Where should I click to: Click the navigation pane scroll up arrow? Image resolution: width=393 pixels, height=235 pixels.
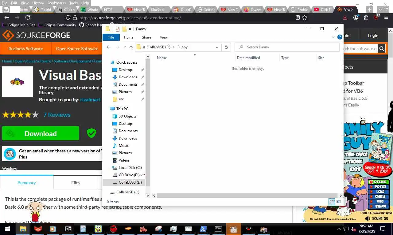(x=148, y=57)
